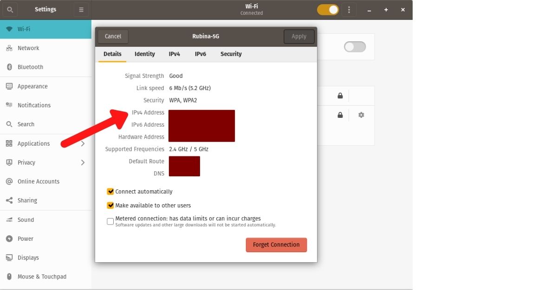Image resolution: width=557 pixels, height=290 pixels.
Task: Open Sharing settings panel
Action: point(45,200)
